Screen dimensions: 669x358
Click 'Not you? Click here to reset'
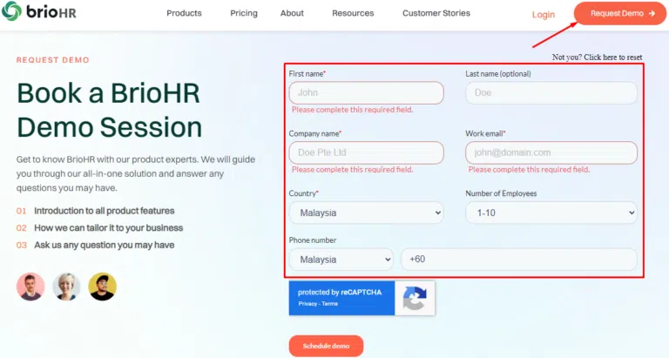click(597, 57)
